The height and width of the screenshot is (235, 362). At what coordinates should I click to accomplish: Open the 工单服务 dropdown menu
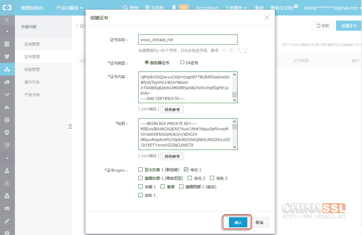coord(236,8)
